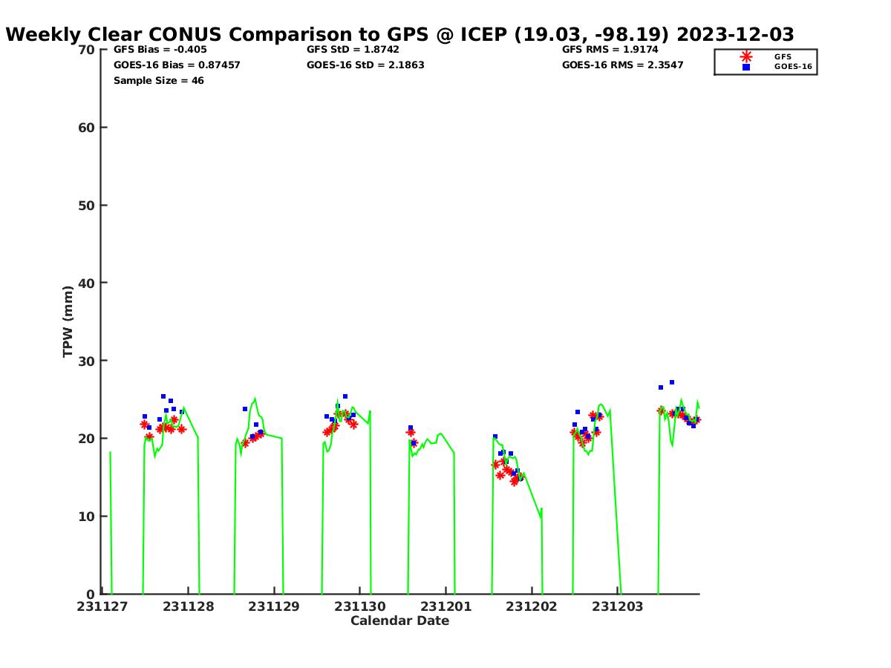Select the GOES-16 legend label text

click(793, 67)
